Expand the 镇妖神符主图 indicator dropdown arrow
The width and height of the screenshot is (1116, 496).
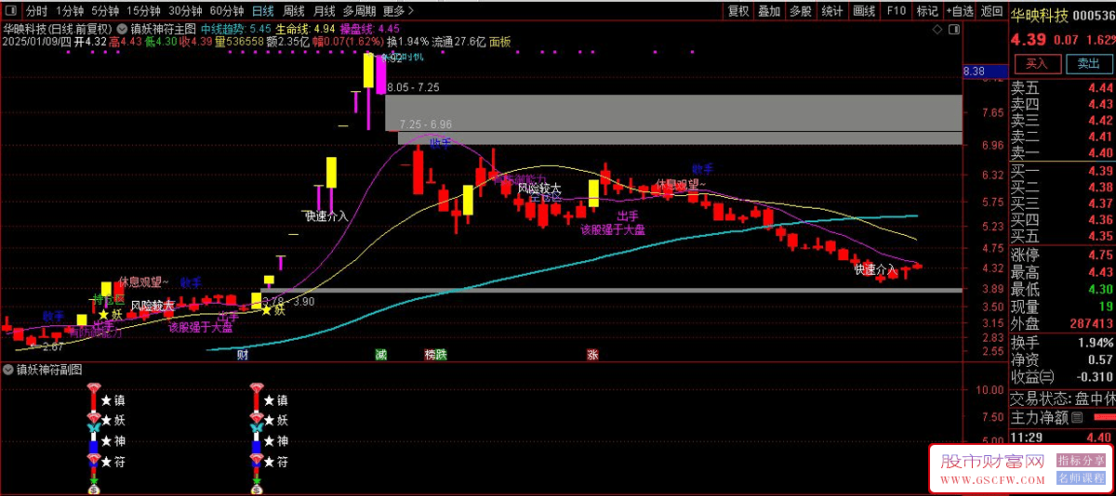(123, 28)
